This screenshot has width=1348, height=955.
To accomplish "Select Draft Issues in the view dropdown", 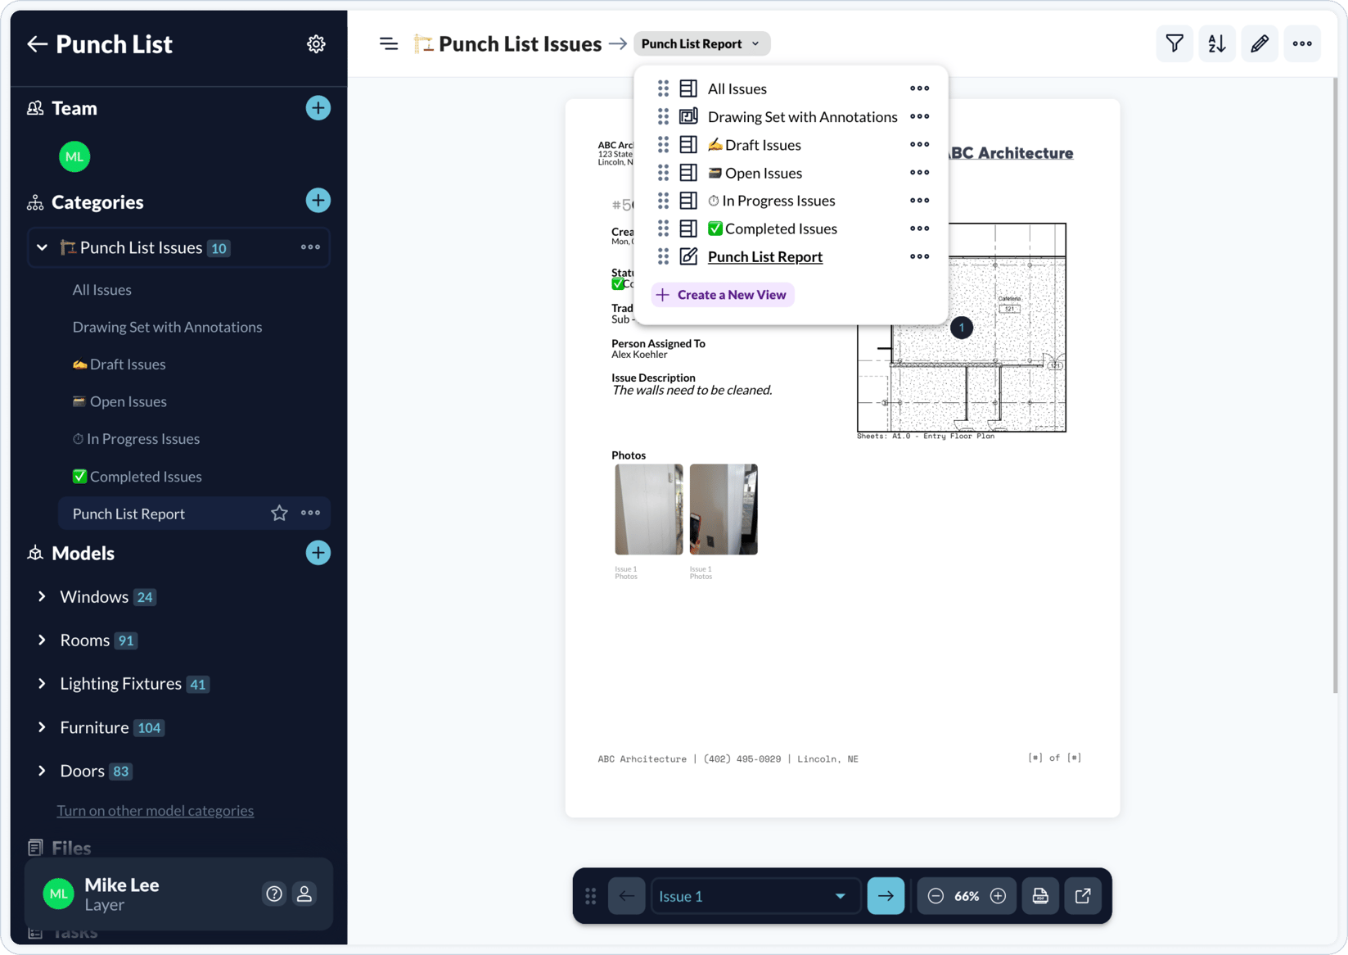I will [754, 145].
